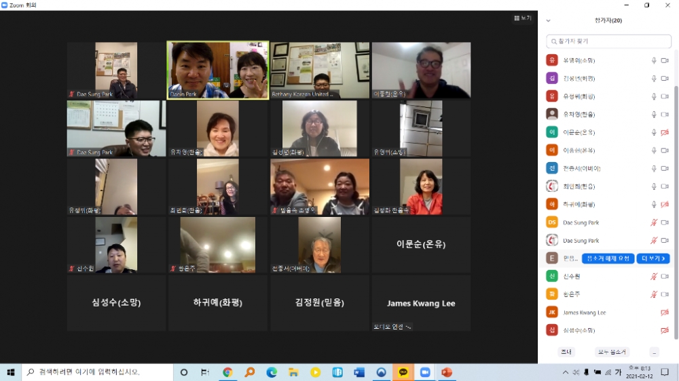
Task: Click camera icon for 이문순(온유) in participant list
Action: [665, 132]
